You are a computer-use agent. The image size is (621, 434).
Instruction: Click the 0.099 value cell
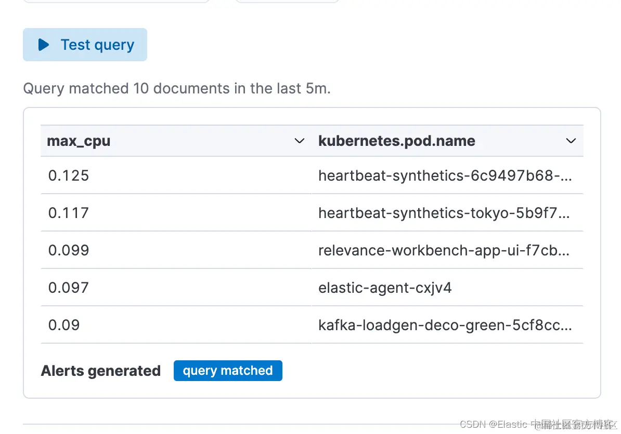click(69, 250)
